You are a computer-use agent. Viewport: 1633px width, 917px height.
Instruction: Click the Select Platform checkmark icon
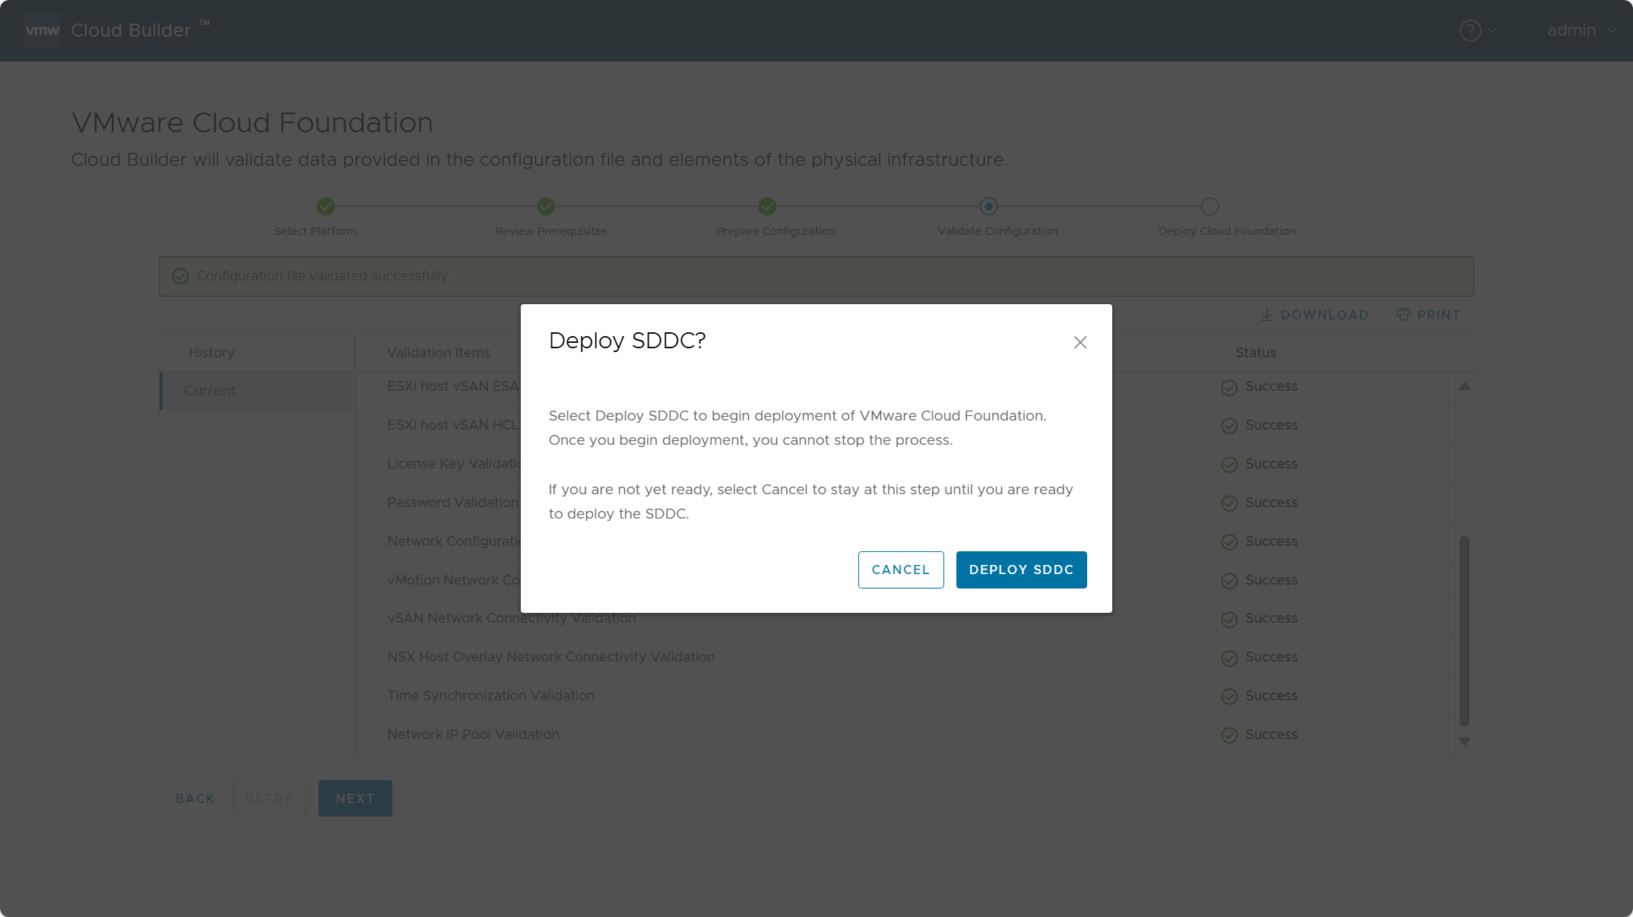pyautogui.click(x=326, y=205)
